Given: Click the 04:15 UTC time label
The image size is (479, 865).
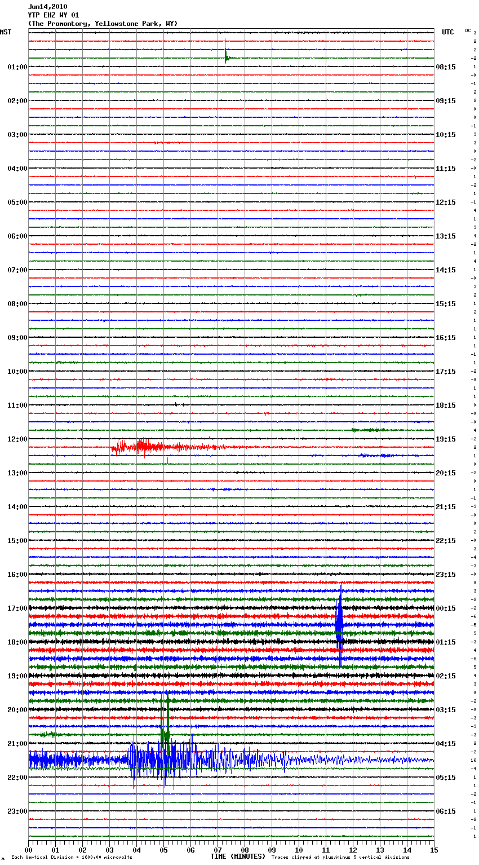Looking at the screenshot, I should coord(446,744).
